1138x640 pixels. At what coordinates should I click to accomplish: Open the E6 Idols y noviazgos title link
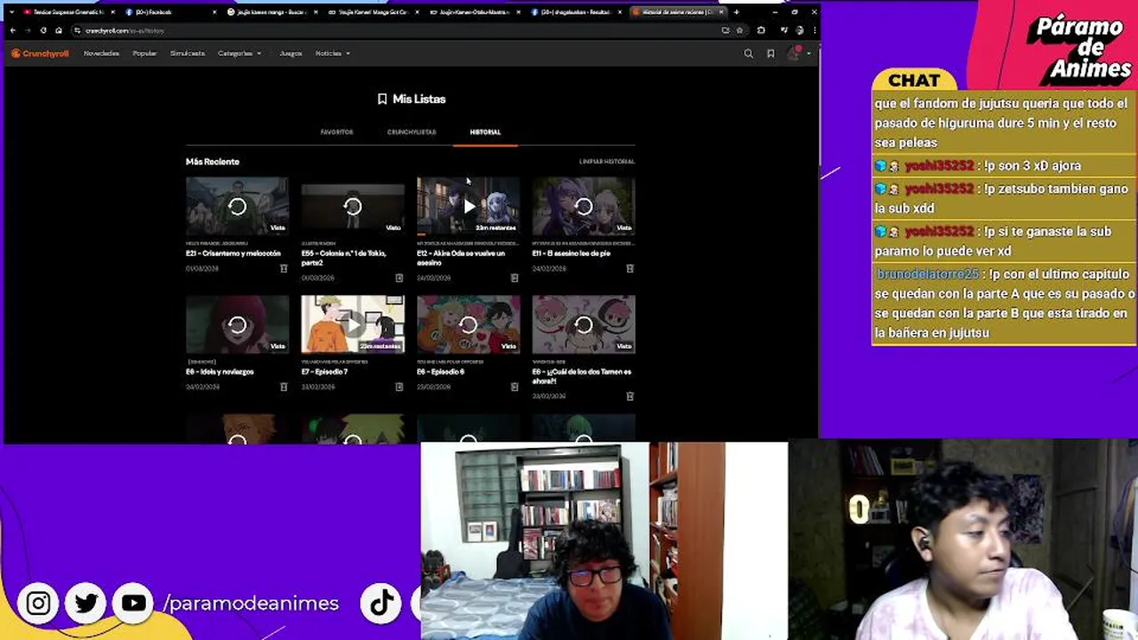[220, 372]
